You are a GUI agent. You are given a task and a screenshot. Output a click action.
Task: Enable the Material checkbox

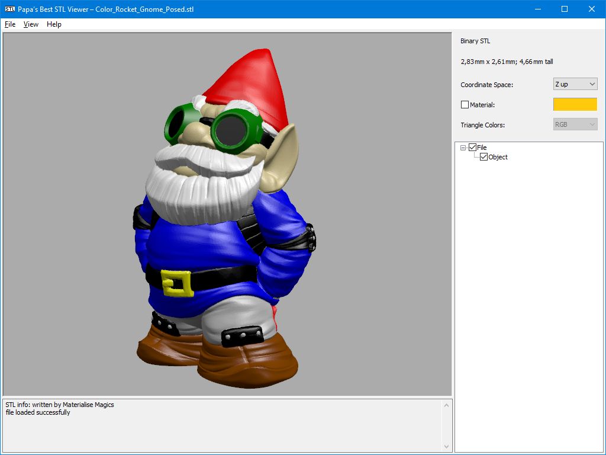(465, 105)
